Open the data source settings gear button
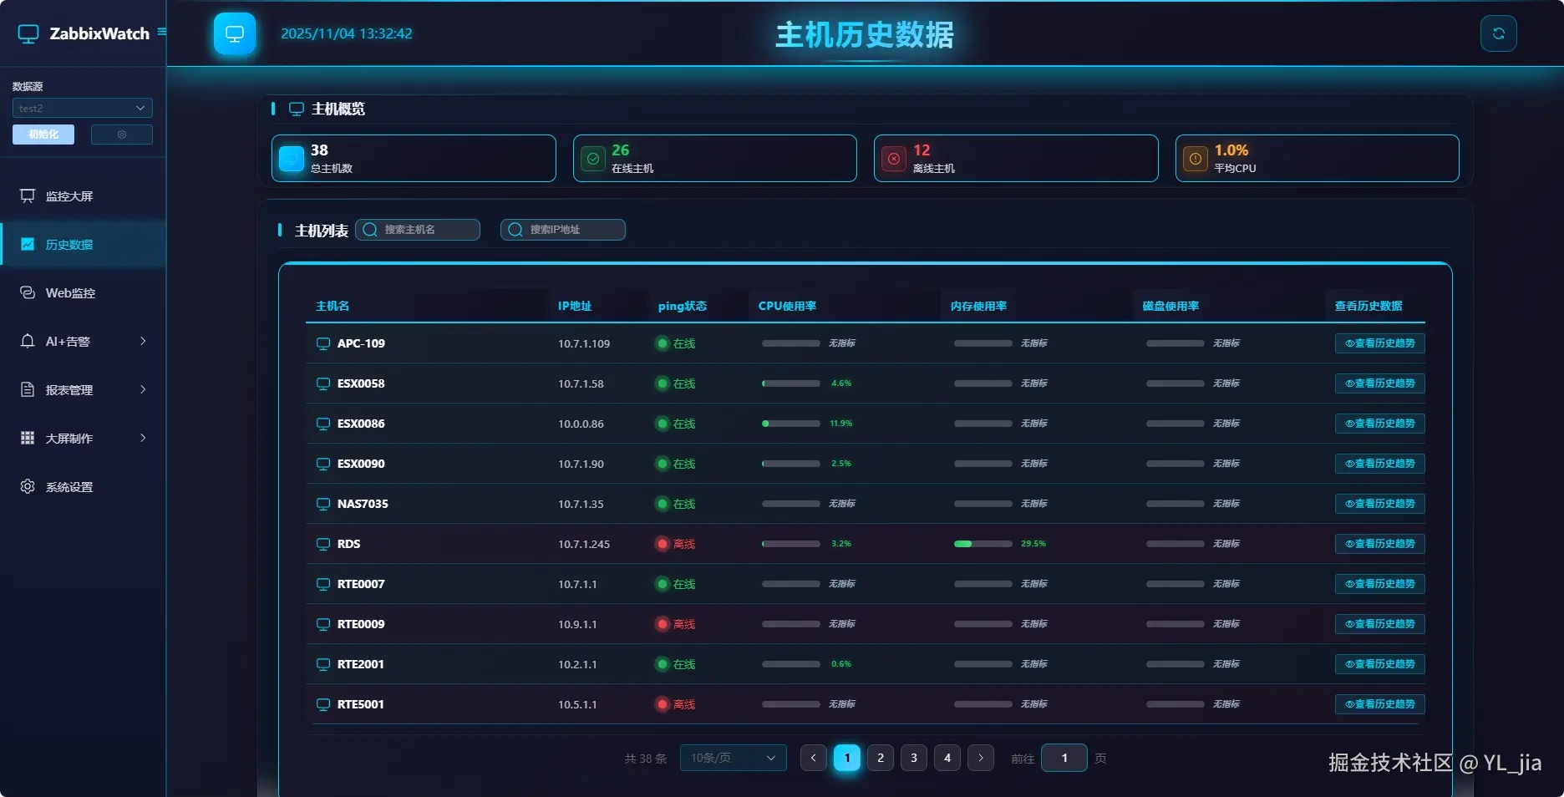The image size is (1564, 797). click(122, 135)
